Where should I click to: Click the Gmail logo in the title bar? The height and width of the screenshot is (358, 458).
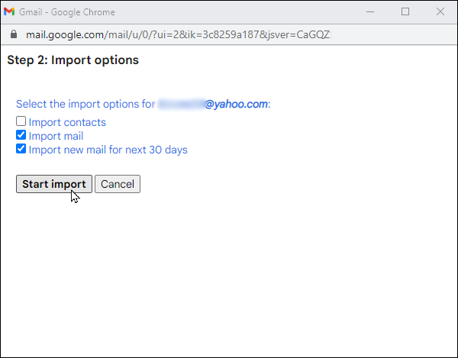pyautogui.click(x=9, y=11)
